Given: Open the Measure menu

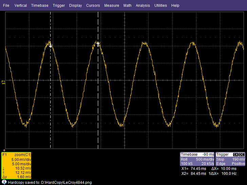Looking at the screenshot, I should pyautogui.click(x=112, y=6).
